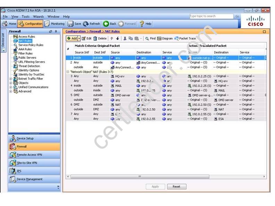Screen dimensions: 275x206
Task: Open the Wizards menu
Action: pos(39,16)
